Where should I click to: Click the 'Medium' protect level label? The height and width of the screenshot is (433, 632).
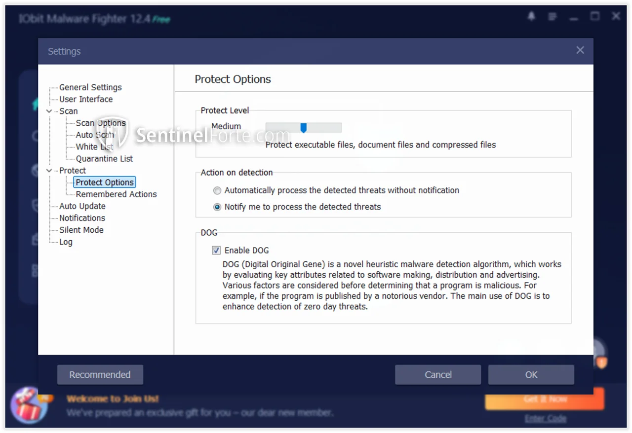click(x=226, y=126)
